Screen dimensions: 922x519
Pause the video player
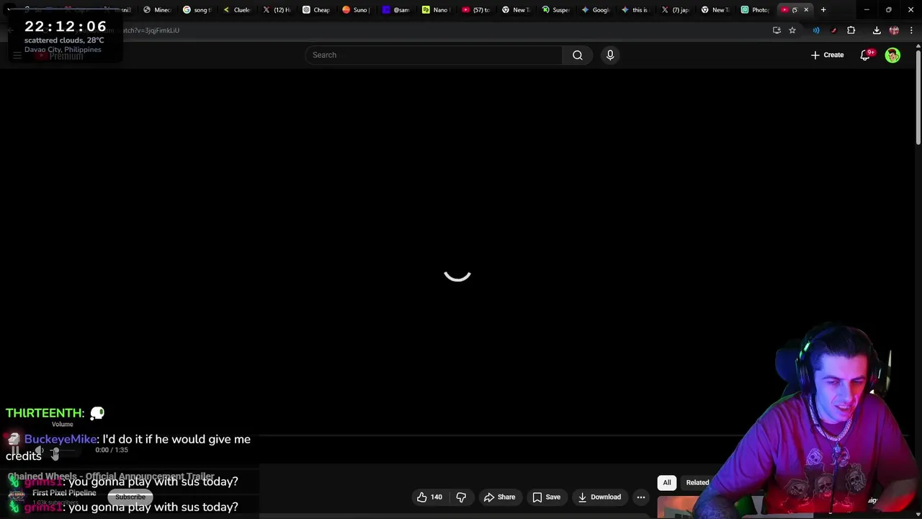(14, 451)
